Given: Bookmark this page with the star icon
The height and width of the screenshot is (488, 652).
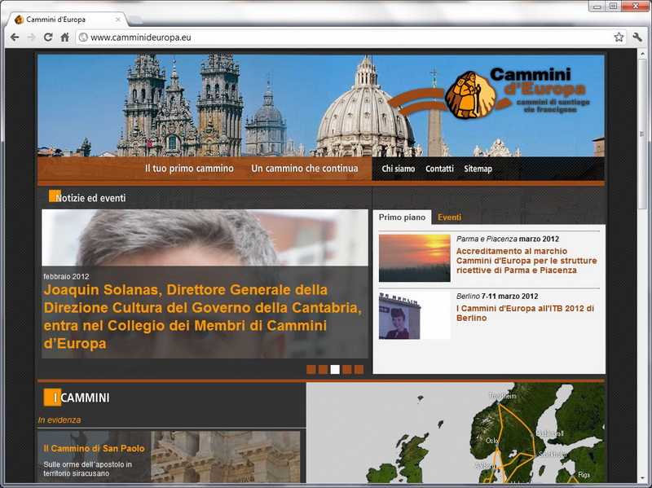Looking at the screenshot, I should pos(619,37).
